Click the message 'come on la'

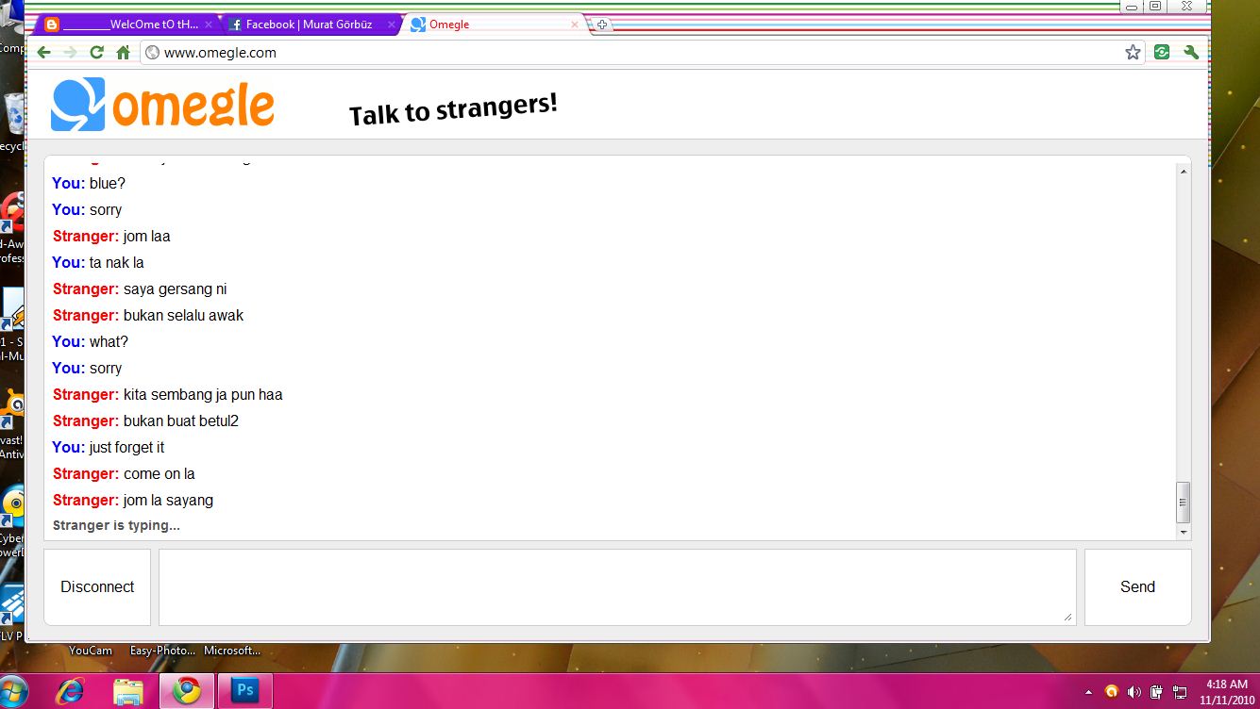159,473
